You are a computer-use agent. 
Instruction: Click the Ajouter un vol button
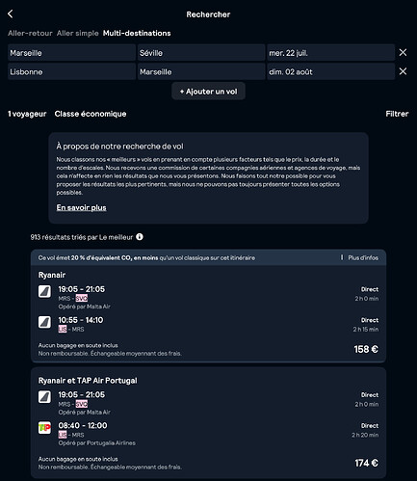click(x=208, y=92)
